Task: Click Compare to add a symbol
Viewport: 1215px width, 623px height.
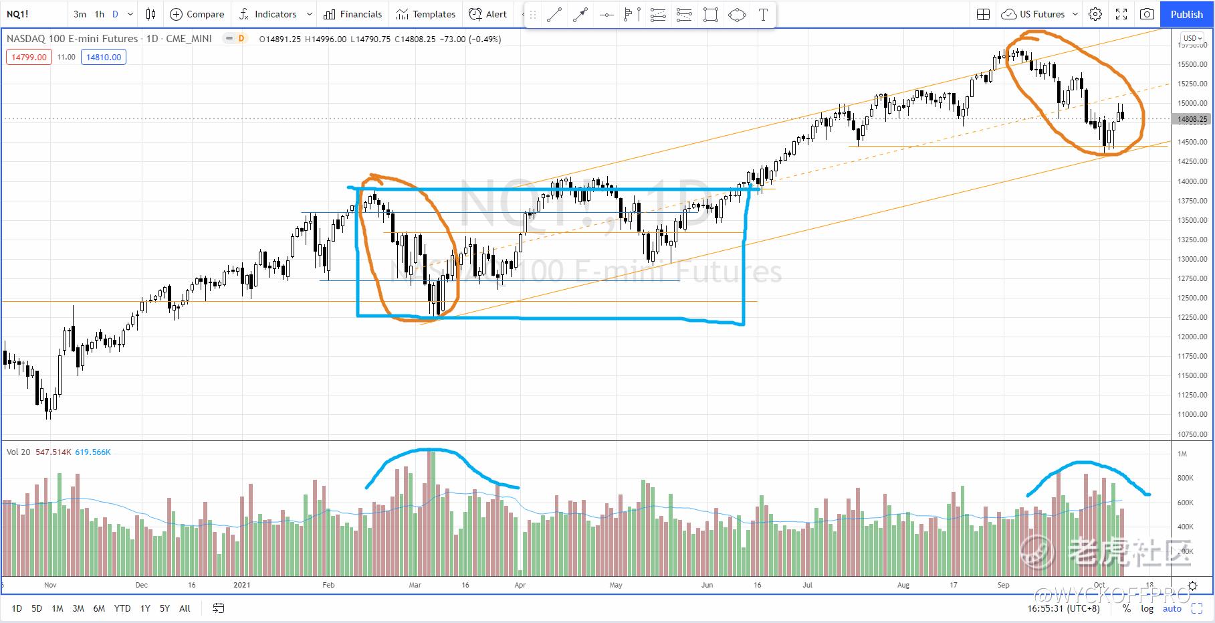Action: pos(197,14)
